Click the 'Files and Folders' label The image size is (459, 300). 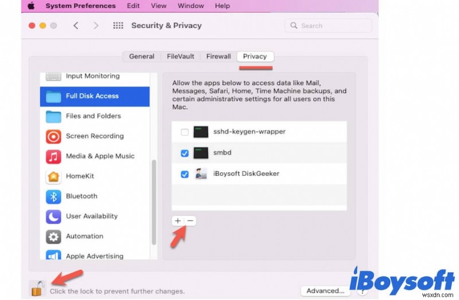pyautogui.click(x=94, y=116)
